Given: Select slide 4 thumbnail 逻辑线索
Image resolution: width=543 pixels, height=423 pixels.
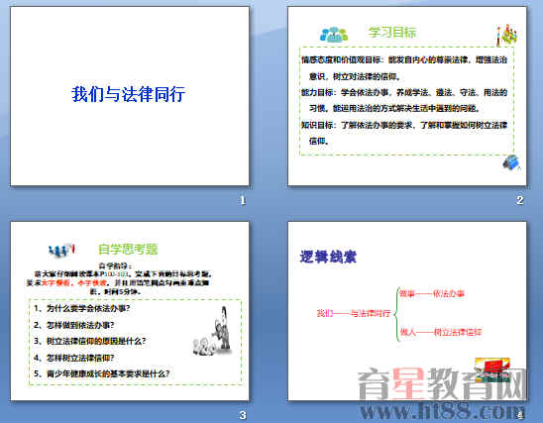Looking at the screenshot, I should click(x=407, y=311).
